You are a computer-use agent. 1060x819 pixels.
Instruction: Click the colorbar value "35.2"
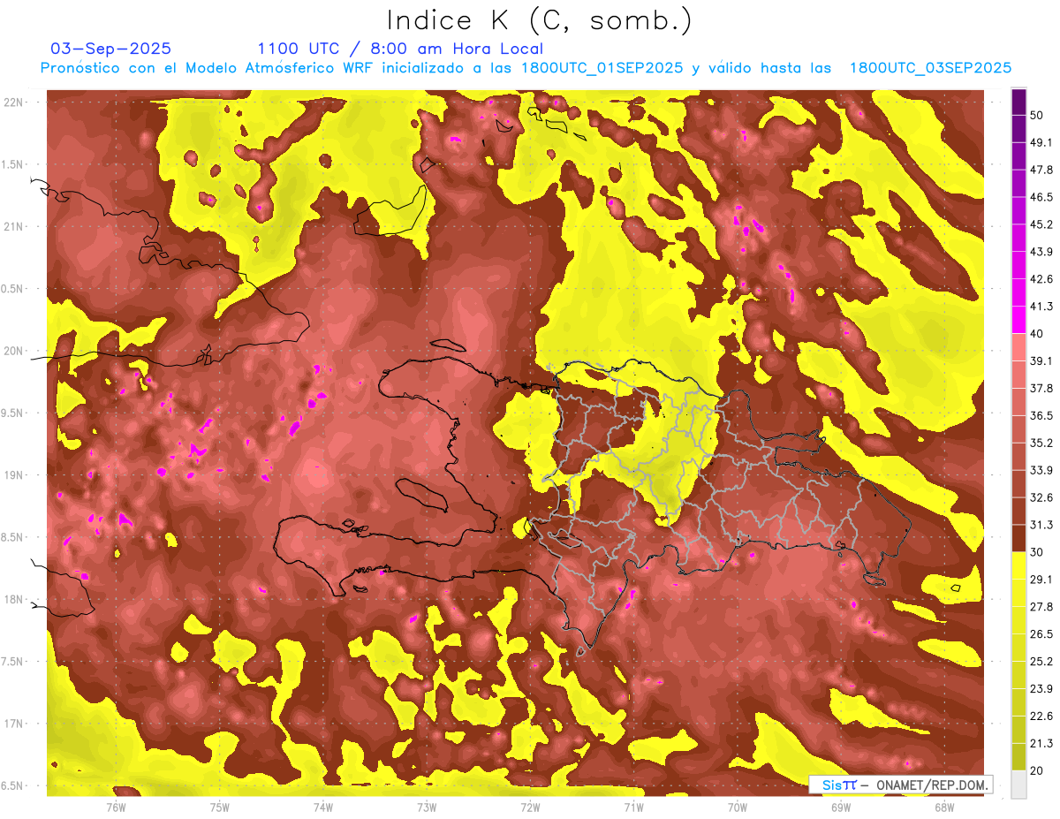1041,443
